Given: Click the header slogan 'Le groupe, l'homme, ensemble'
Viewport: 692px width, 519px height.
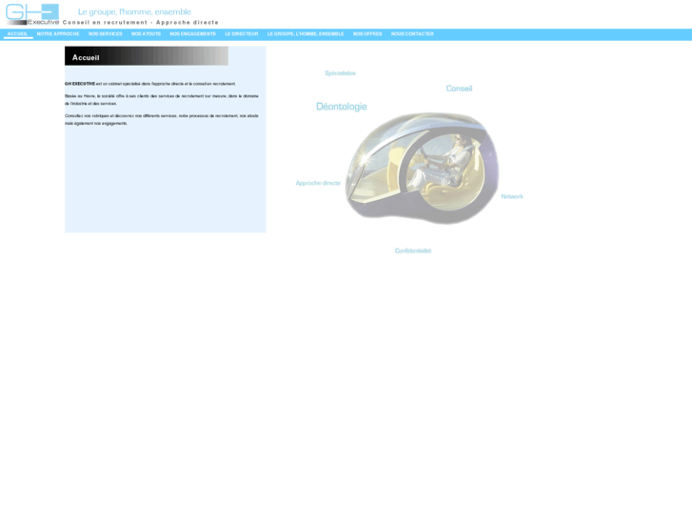Looking at the screenshot, I should 134,12.
